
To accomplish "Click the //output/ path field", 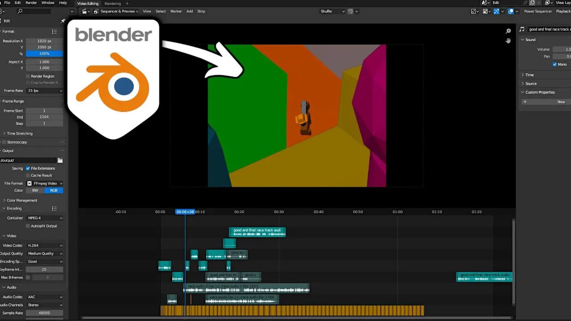I will (29, 160).
